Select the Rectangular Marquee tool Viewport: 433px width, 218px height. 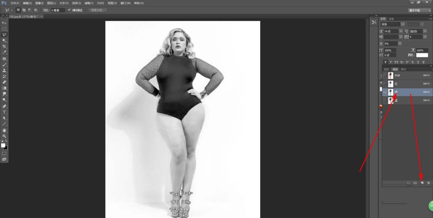[x=4, y=28]
